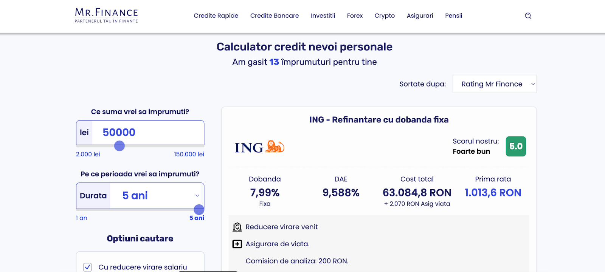Navigate to Pensii
Image resolution: width=605 pixels, height=272 pixels.
pos(453,15)
